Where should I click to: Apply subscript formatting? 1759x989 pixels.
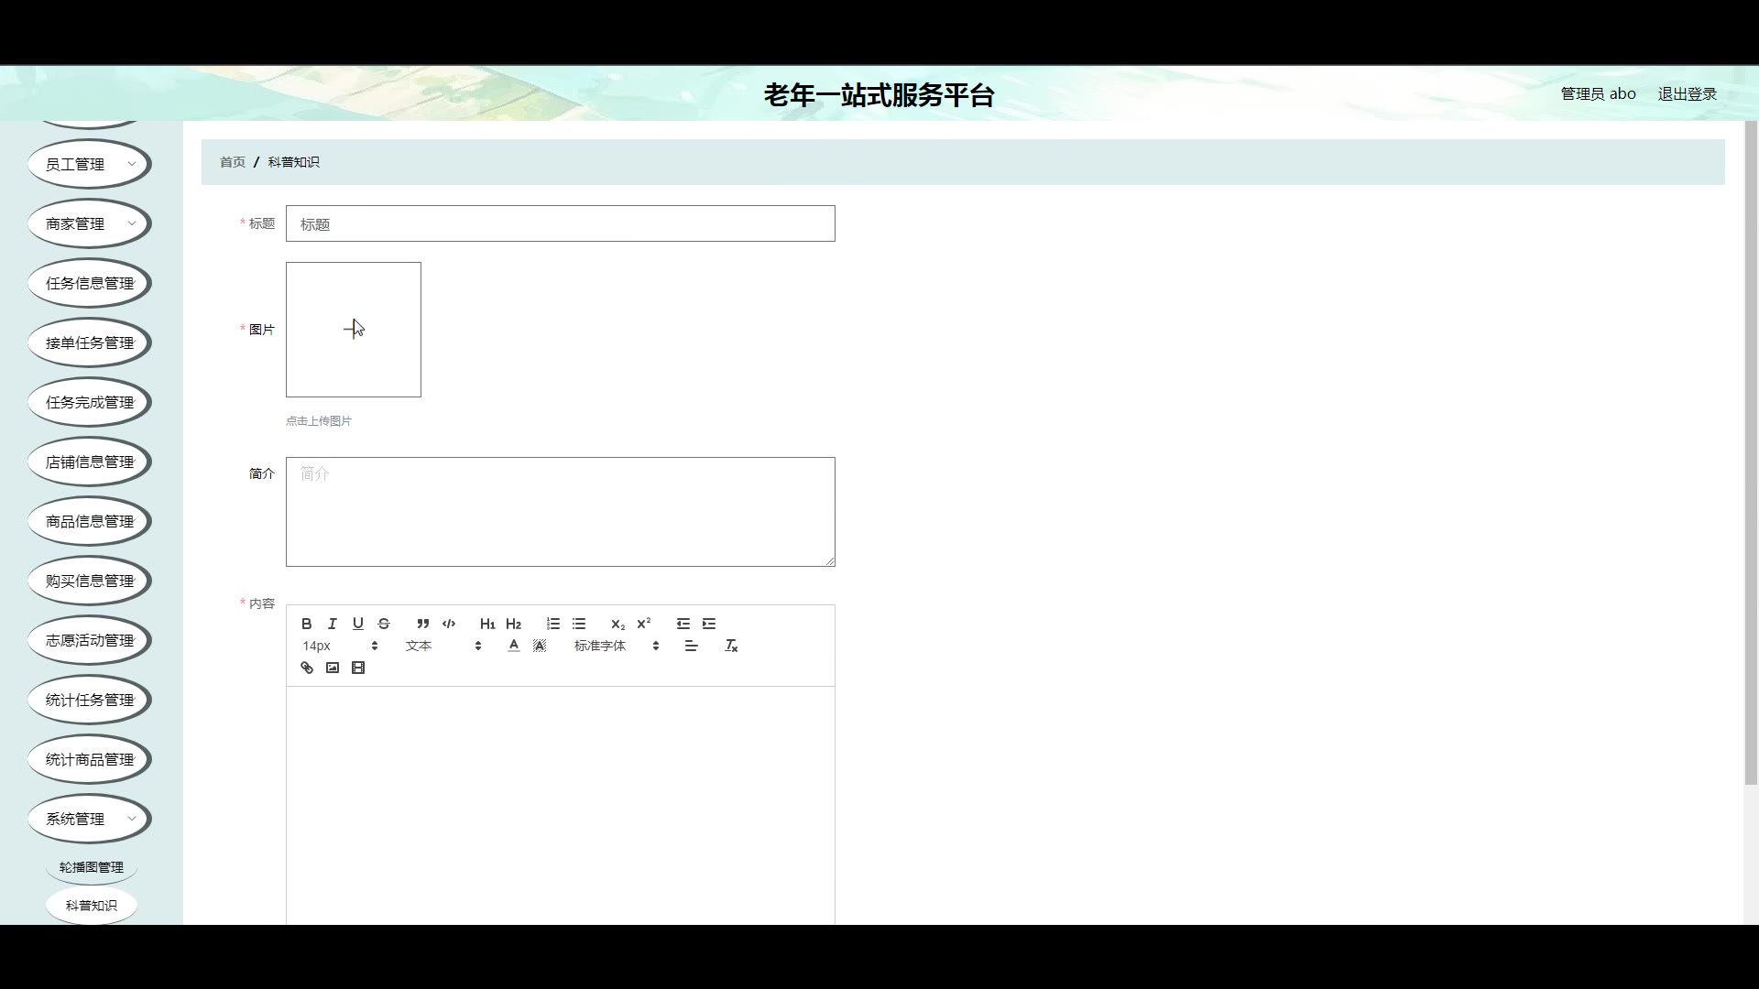[x=617, y=624]
